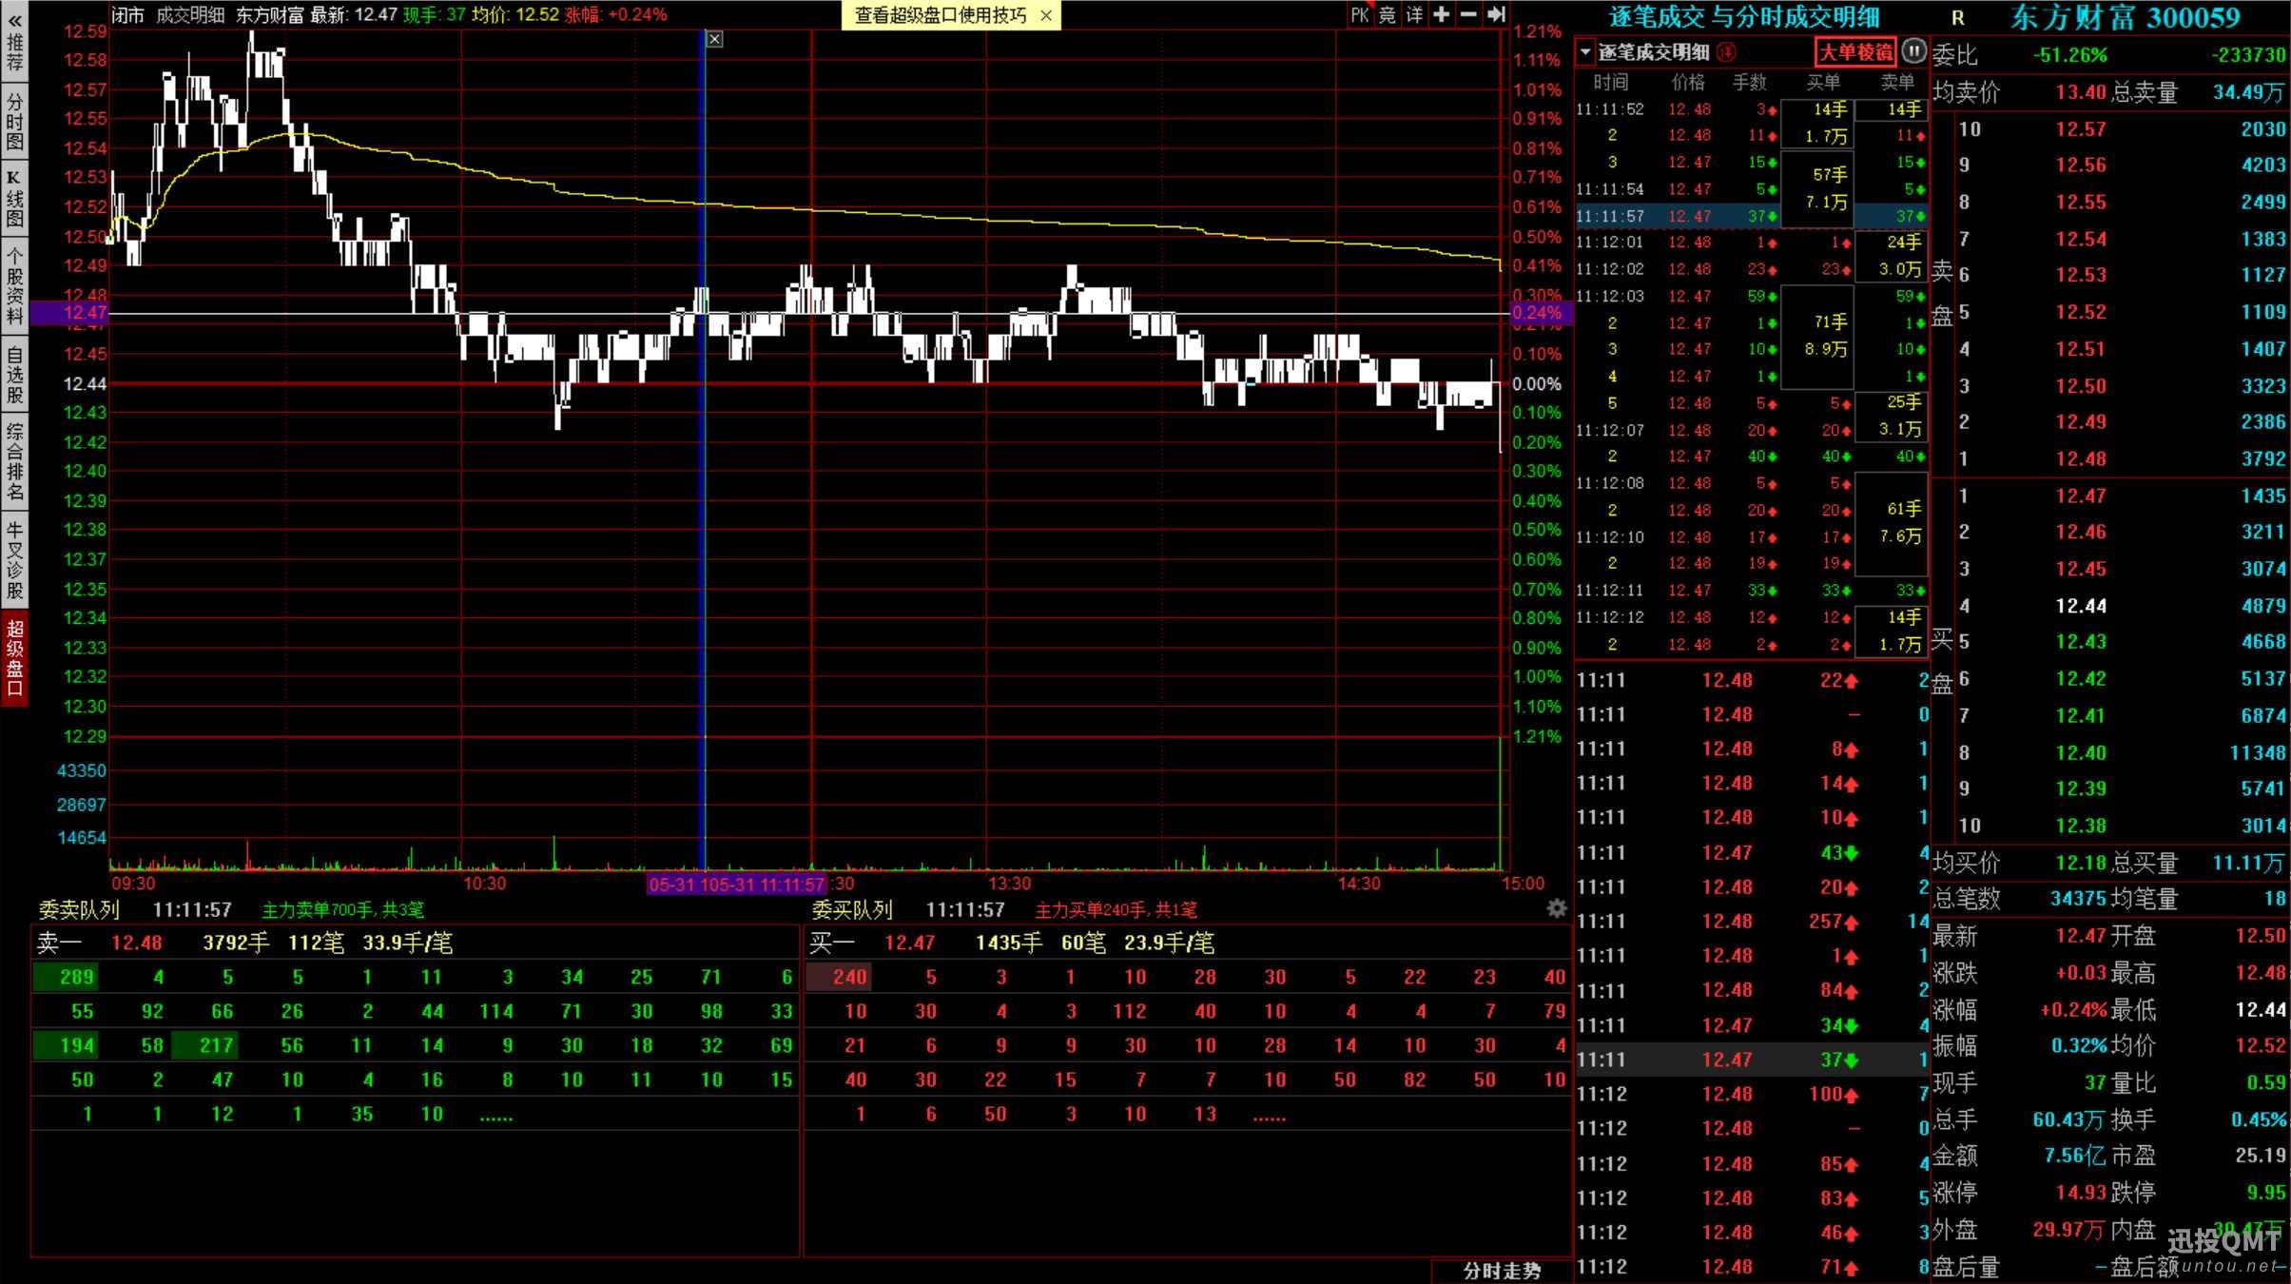Close the vertical cursor line marker

pos(715,39)
